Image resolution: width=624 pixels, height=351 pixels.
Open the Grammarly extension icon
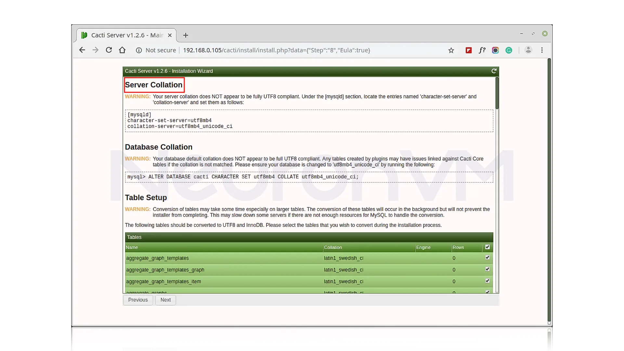[509, 50]
